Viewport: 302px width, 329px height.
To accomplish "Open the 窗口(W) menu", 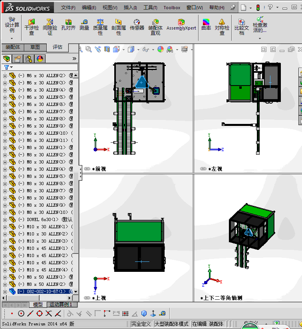I will [x=195, y=8].
